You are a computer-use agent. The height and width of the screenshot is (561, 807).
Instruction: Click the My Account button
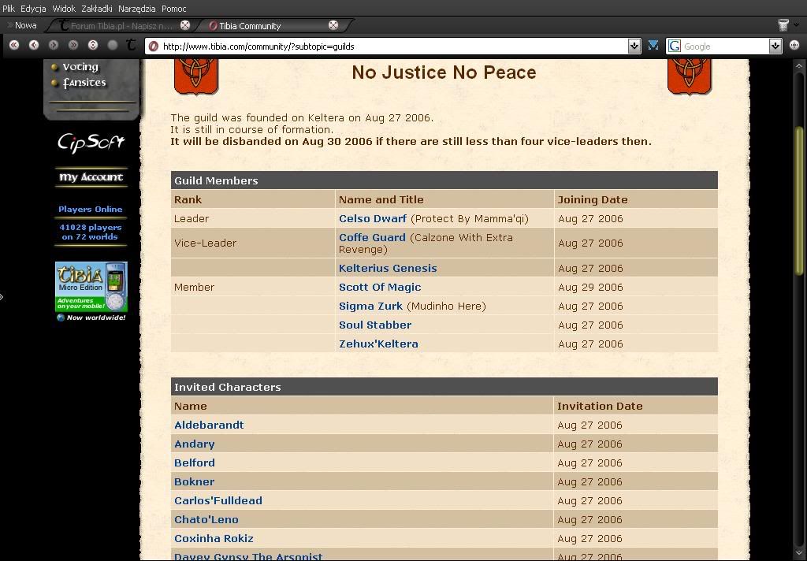[x=91, y=177]
